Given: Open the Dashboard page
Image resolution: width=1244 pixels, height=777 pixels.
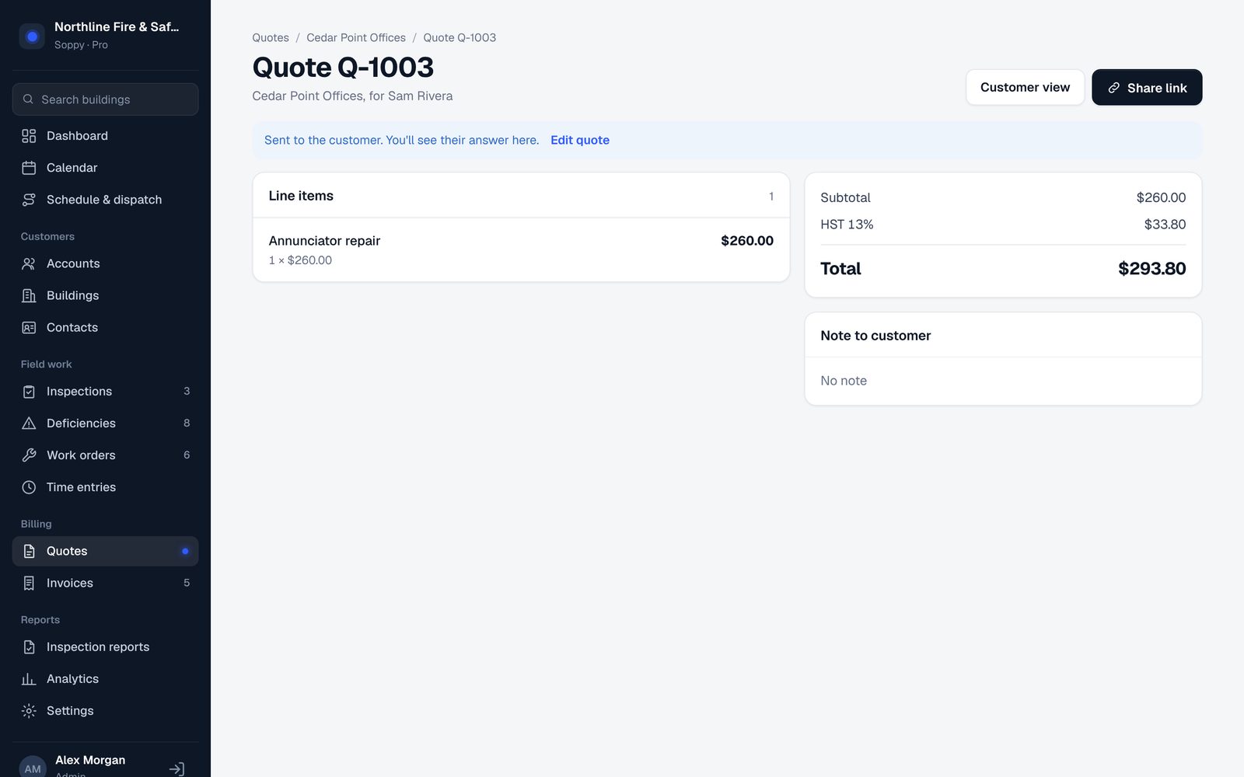Looking at the screenshot, I should click(x=105, y=136).
